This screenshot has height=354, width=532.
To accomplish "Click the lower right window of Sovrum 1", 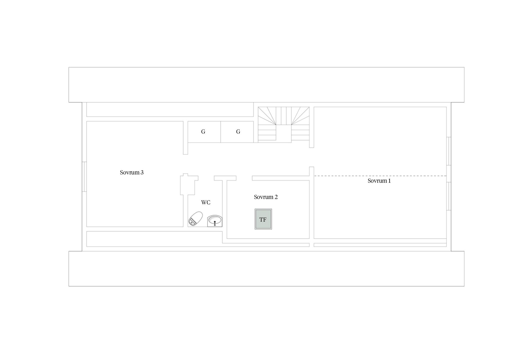I will 449,196.
